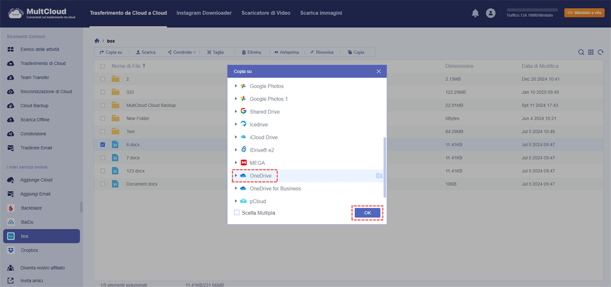Close the Copia su dialog
611x287 pixels.
pos(378,71)
